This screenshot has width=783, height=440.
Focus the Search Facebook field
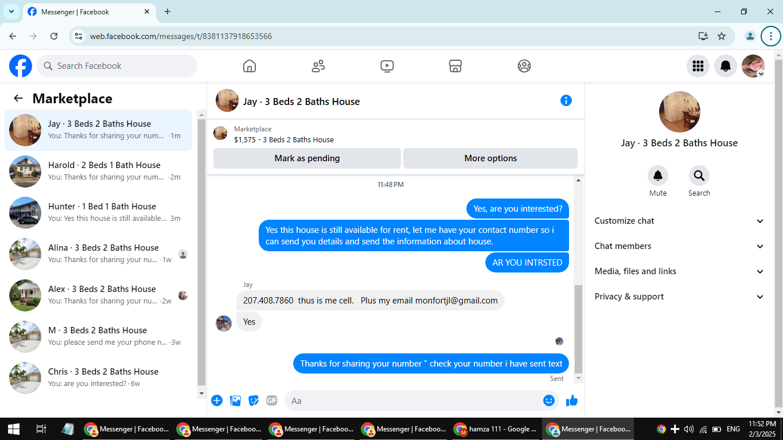117,66
